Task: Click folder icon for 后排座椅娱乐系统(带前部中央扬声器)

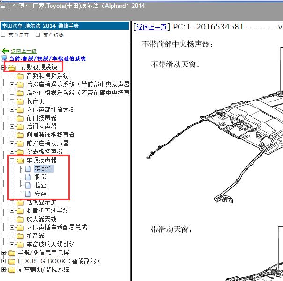Action: (x=20, y=85)
